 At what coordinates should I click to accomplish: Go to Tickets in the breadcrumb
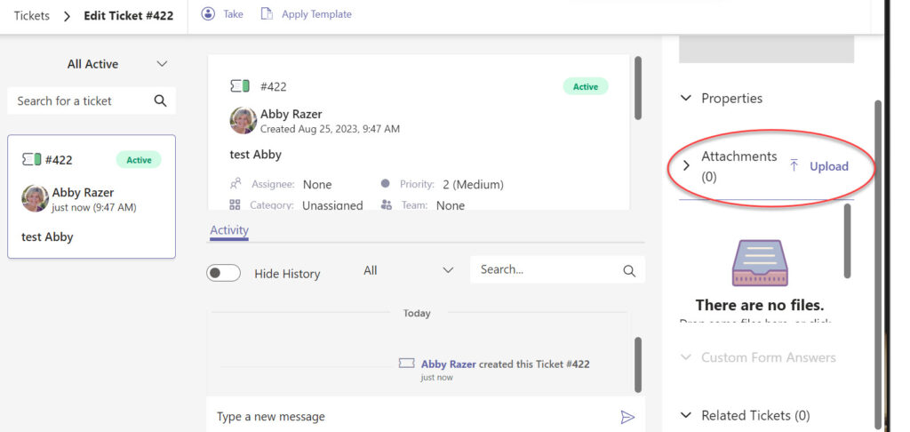point(32,16)
